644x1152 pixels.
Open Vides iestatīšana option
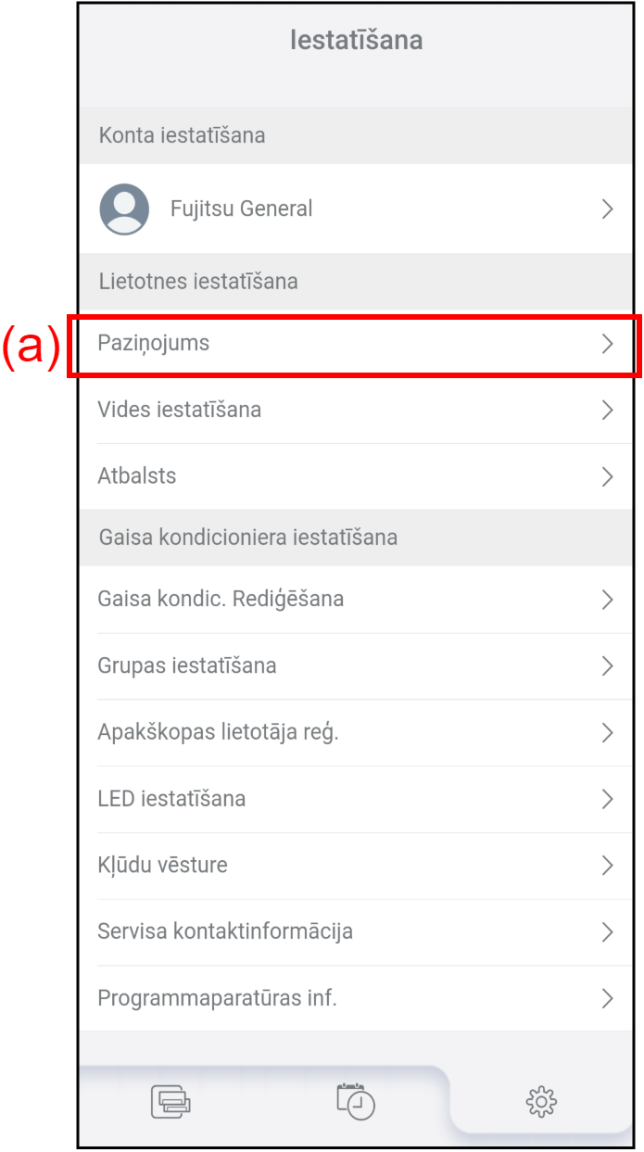[x=356, y=410]
